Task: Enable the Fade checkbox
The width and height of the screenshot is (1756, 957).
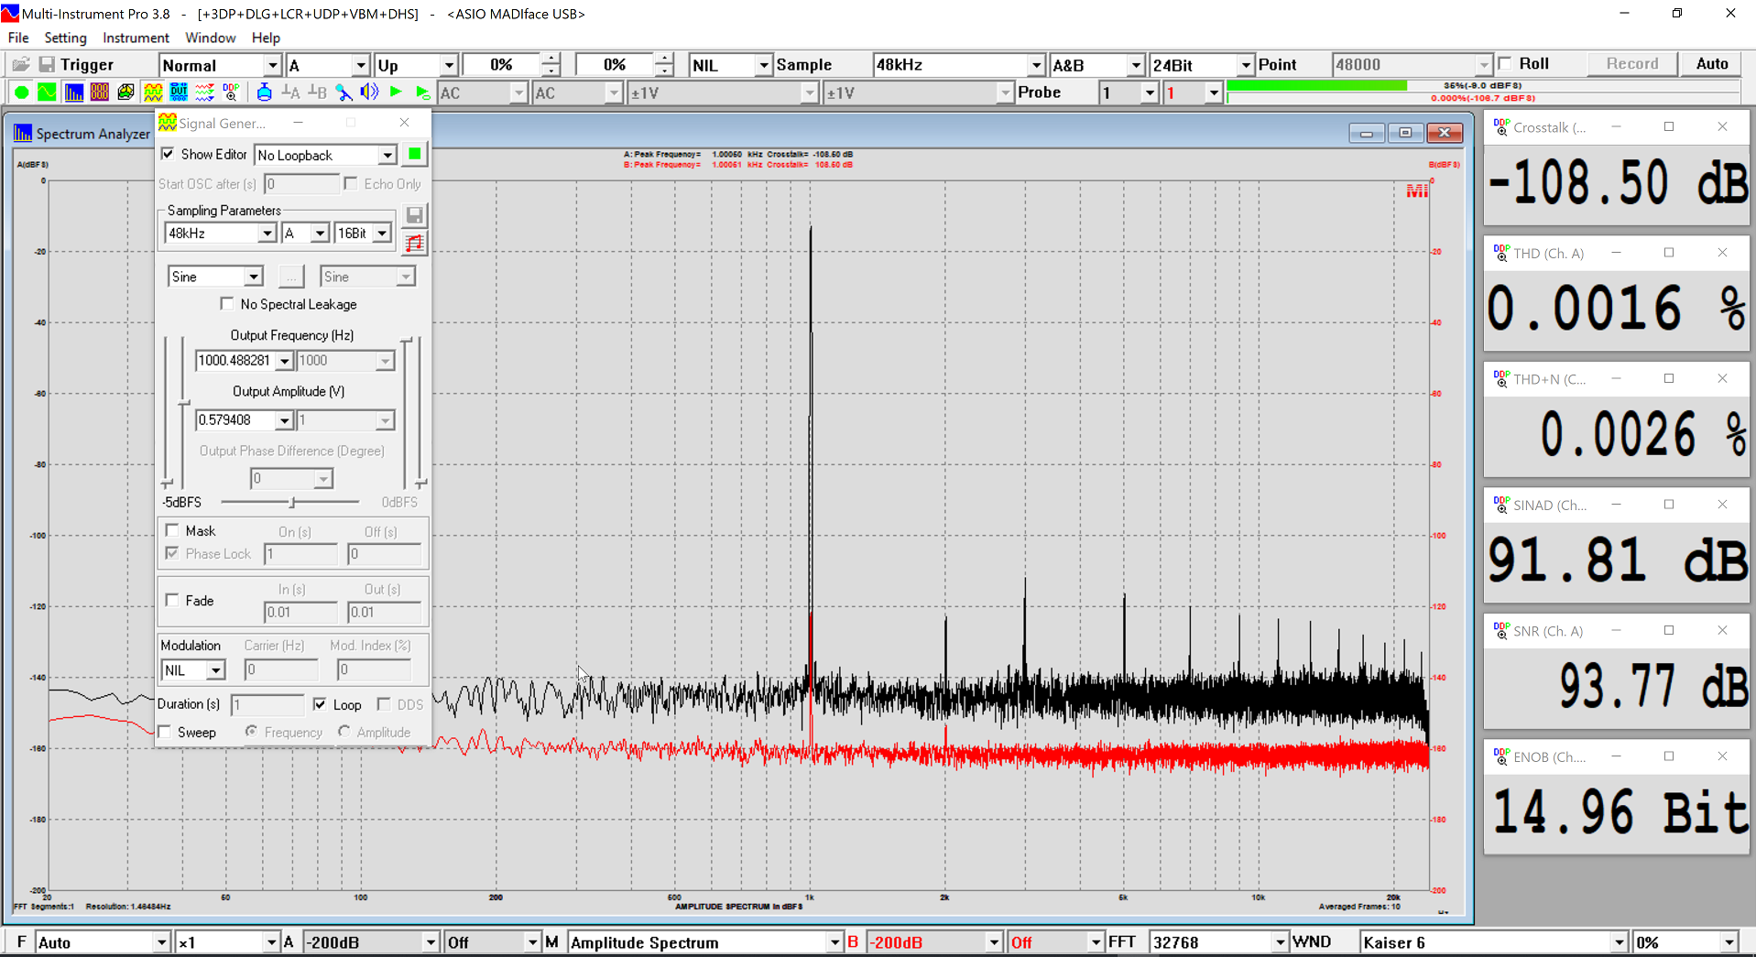Action: click(172, 600)
